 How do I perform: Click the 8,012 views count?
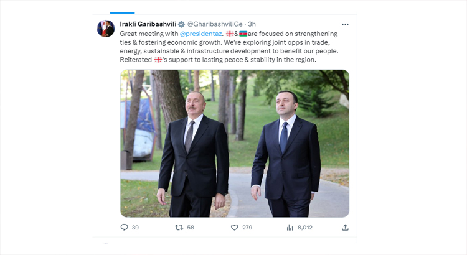click(x=305, y=228)
